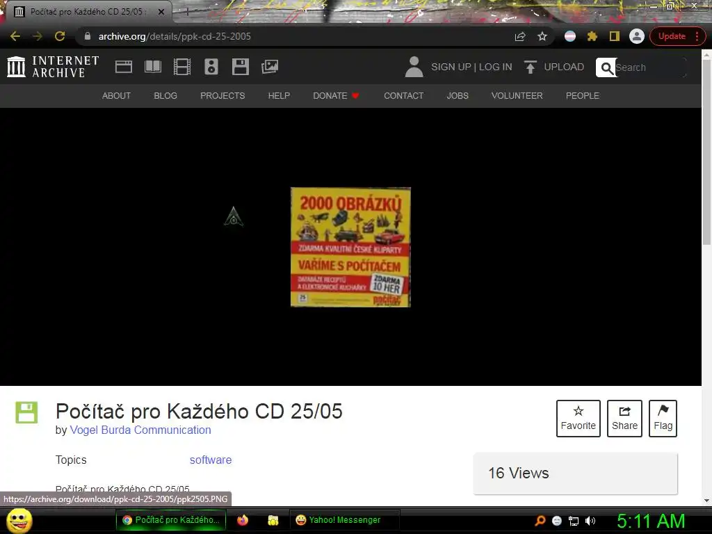712x534 pixels.
Task: Open the CONTACT menu item
Action: [404, 96]
